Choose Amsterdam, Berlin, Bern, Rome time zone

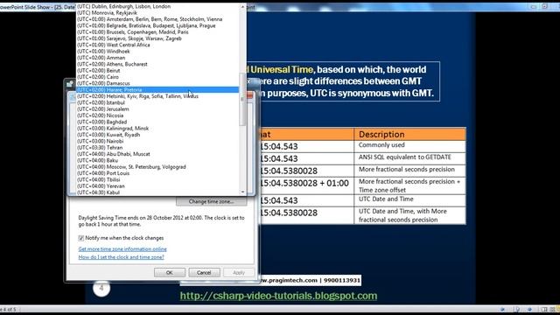[x=157, y=19]
